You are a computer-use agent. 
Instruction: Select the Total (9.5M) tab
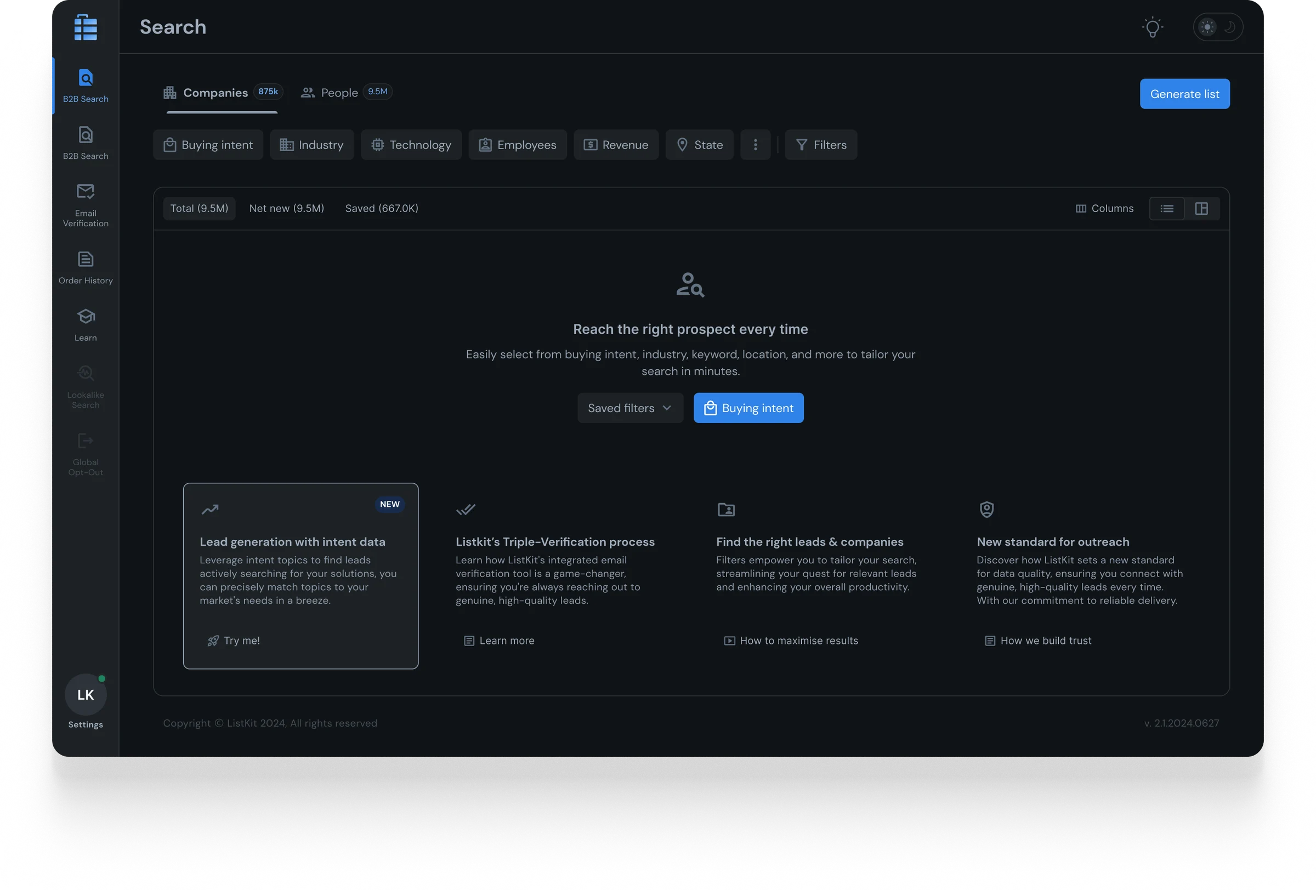[200, 208]
